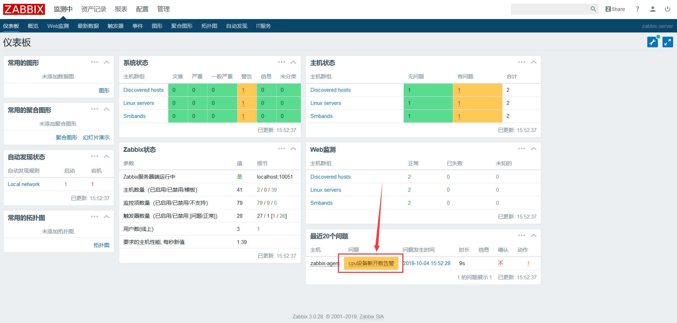This screenshot has height=323, width=677.
Task: Collapse the Web监测 widget
Action: pos(533,149)
